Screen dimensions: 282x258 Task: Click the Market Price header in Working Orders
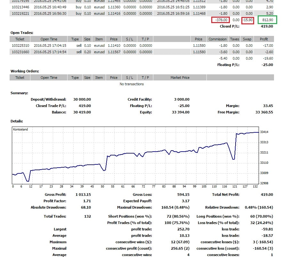(180, 78)
